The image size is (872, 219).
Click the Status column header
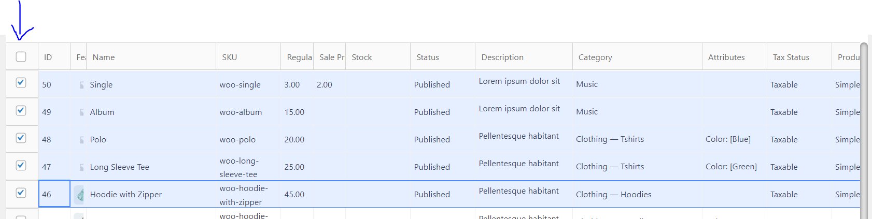(428, 57)
